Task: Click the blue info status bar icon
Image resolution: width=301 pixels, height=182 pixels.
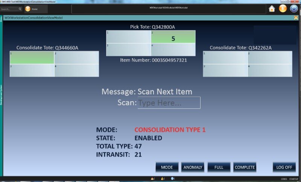Action: (x=172, y=179)
